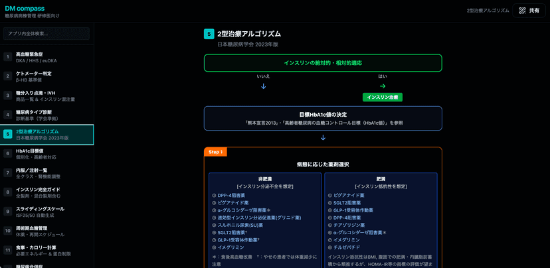Click number 3 badge beside 糖分入り点滴
The width and height of the screenshot is (550, 268).
(x=8, y=96)
